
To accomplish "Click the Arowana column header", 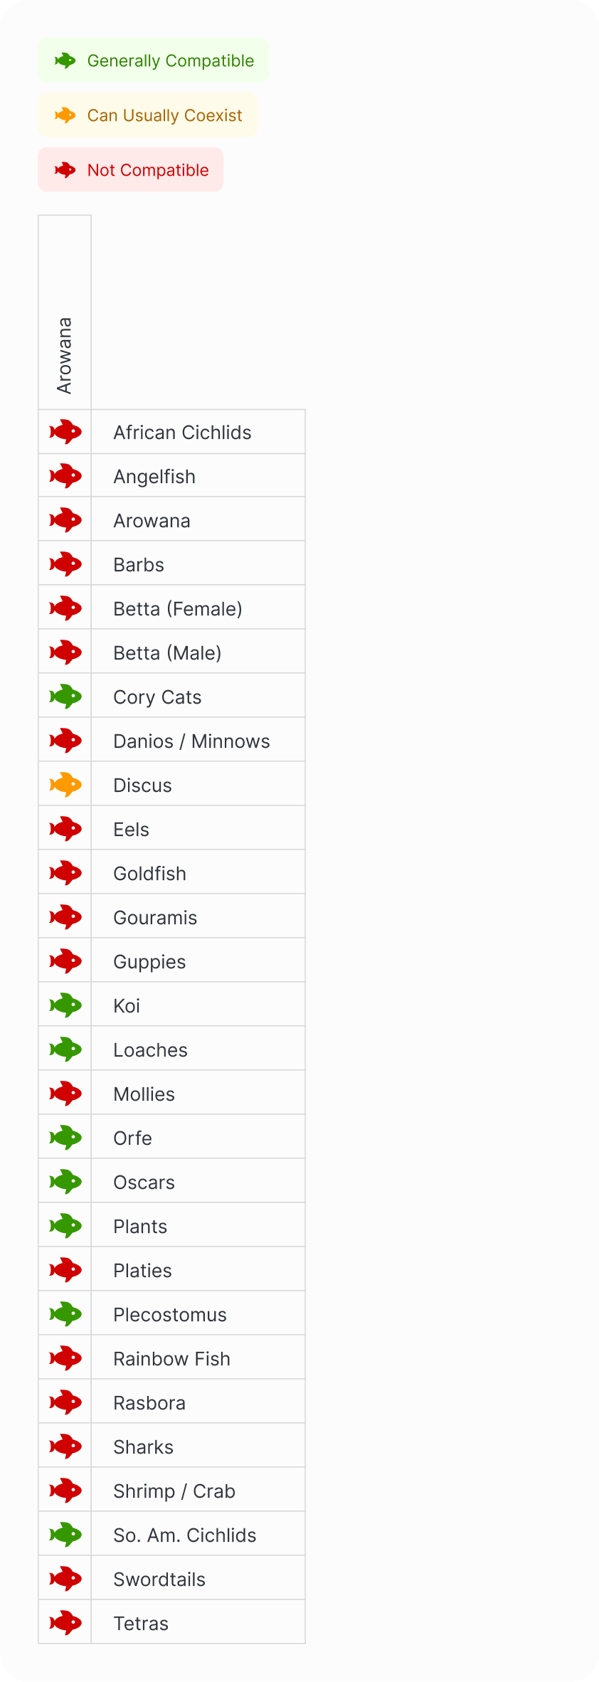I will click(65, 355).
